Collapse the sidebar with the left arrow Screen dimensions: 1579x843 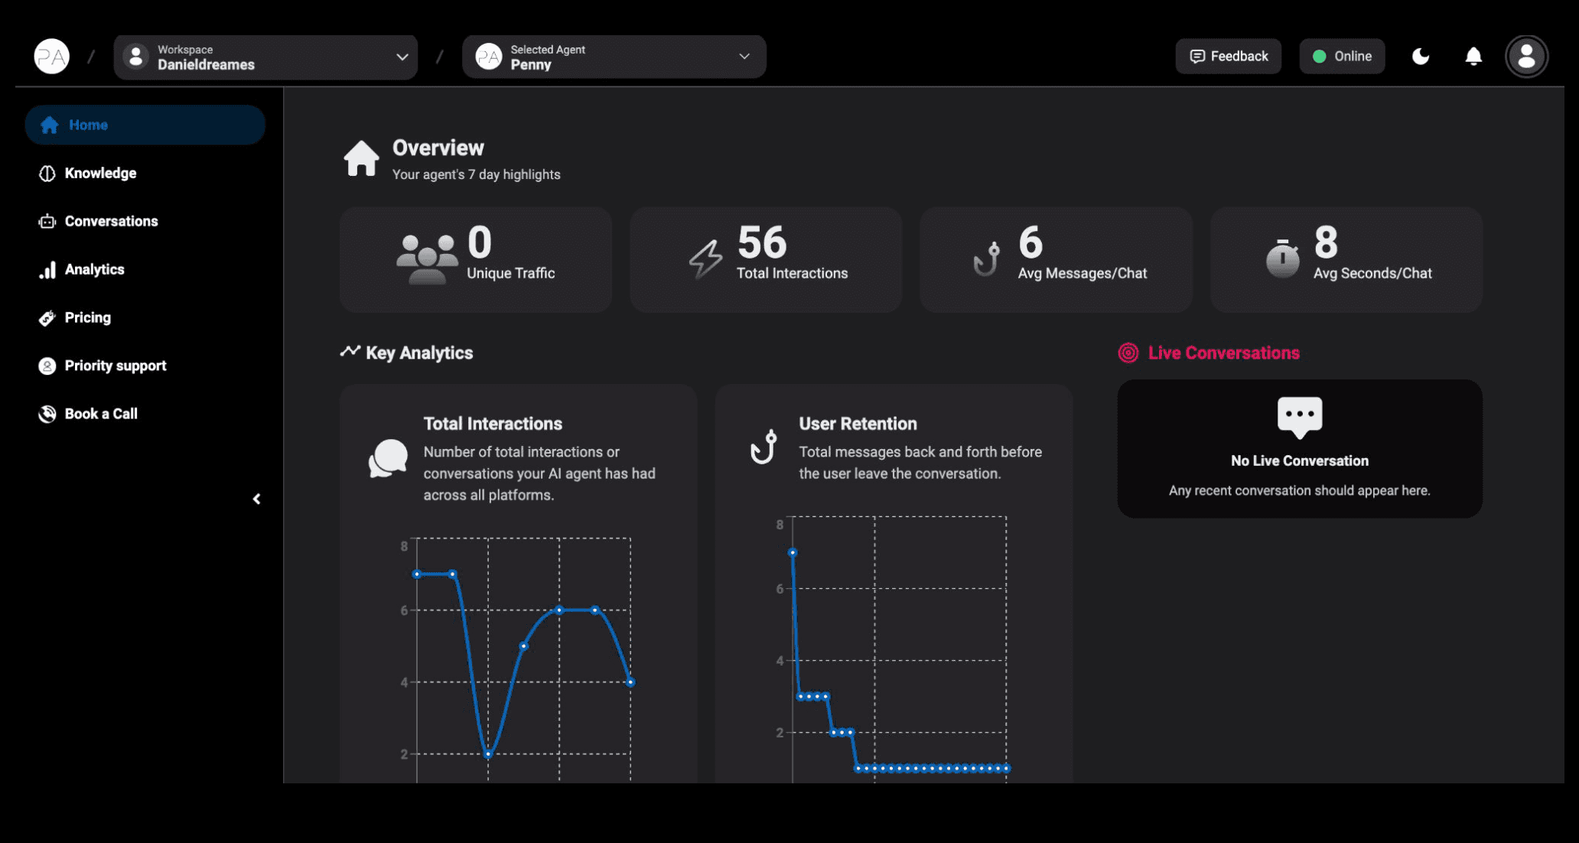[257, 499]
